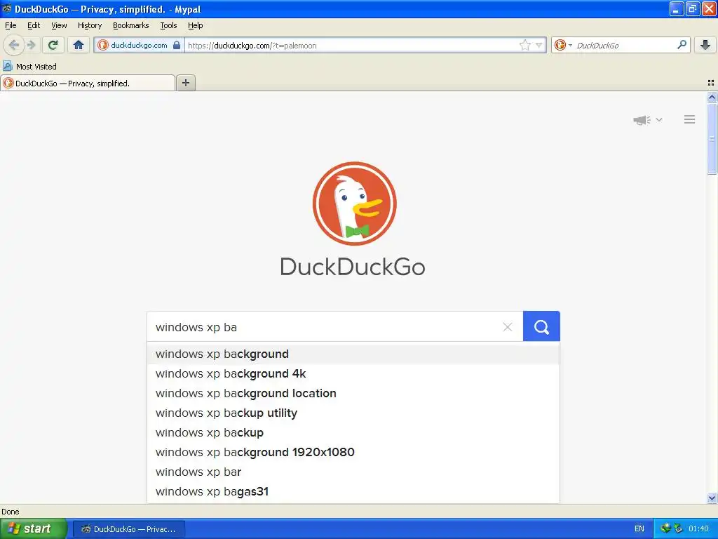Open the search engine selector dropdown
Viewport: 718px width, 539px height.
click(563, 45)
